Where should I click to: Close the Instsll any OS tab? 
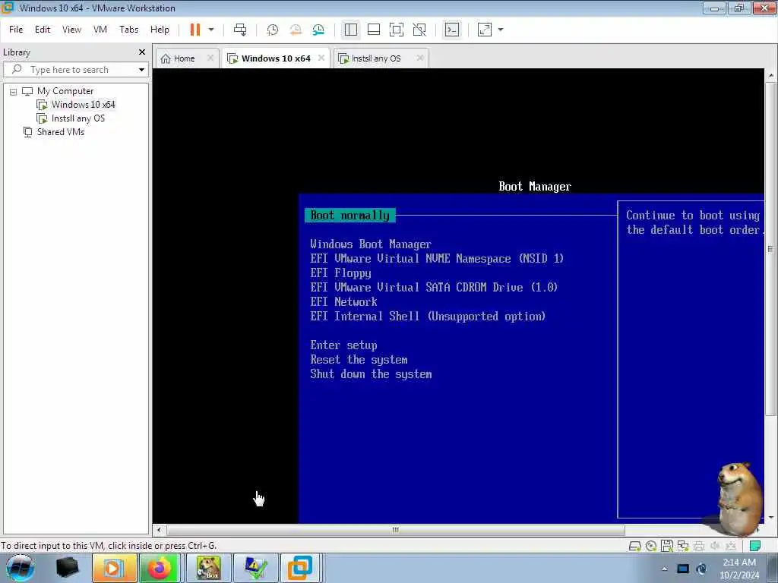point(420,58)
